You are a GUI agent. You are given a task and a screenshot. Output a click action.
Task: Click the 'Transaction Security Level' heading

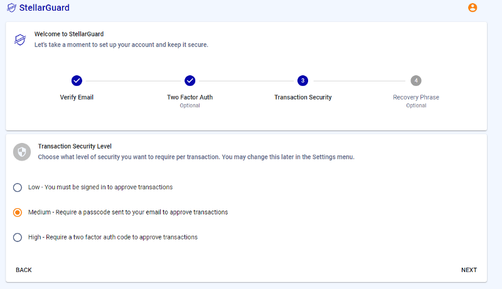[75, 146]
